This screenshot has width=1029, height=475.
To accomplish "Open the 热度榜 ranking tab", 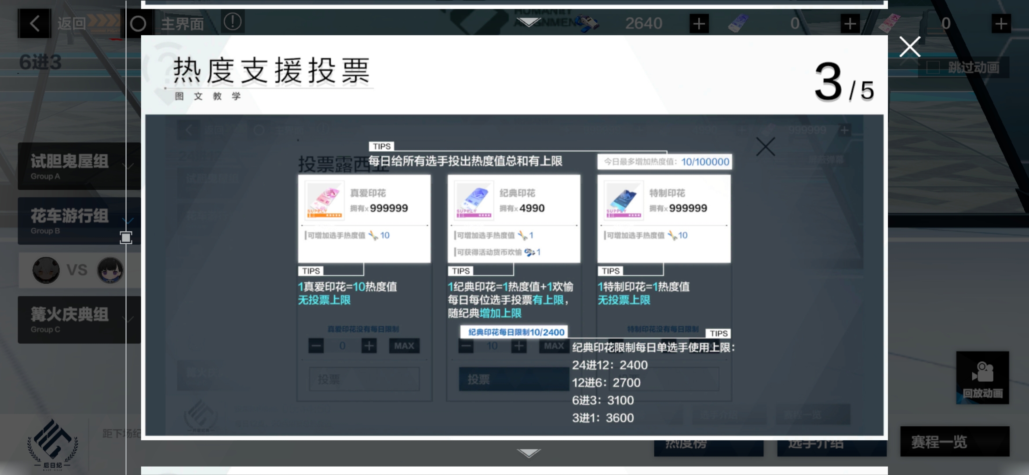I will click(x=708, y=448).
